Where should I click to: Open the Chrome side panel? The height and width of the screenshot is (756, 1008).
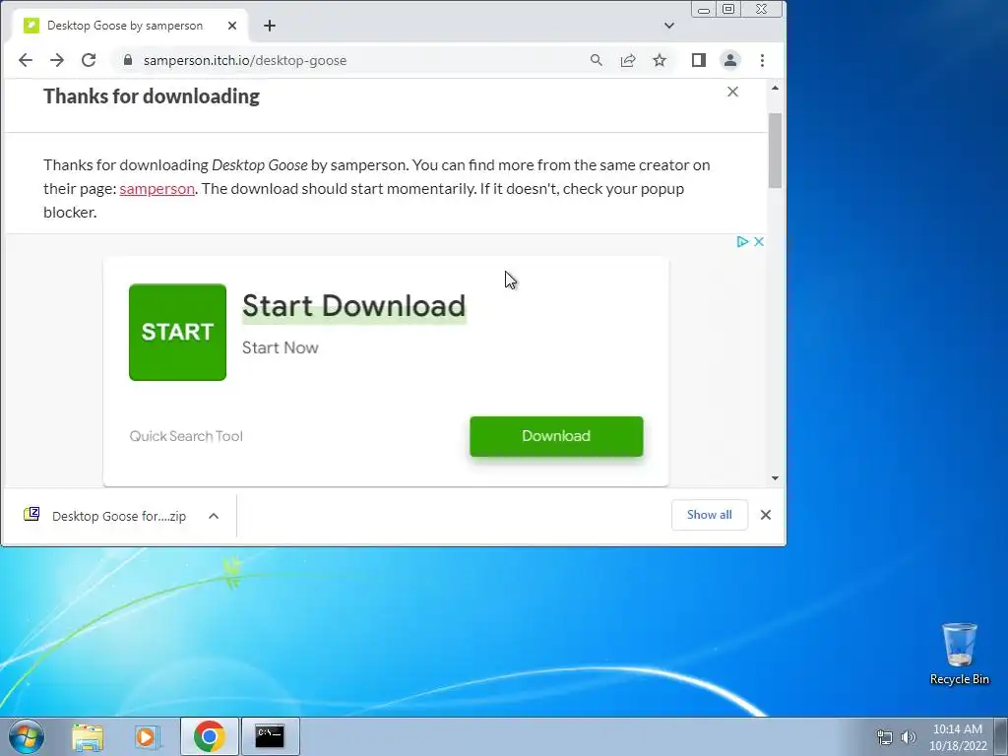[699, 60]
